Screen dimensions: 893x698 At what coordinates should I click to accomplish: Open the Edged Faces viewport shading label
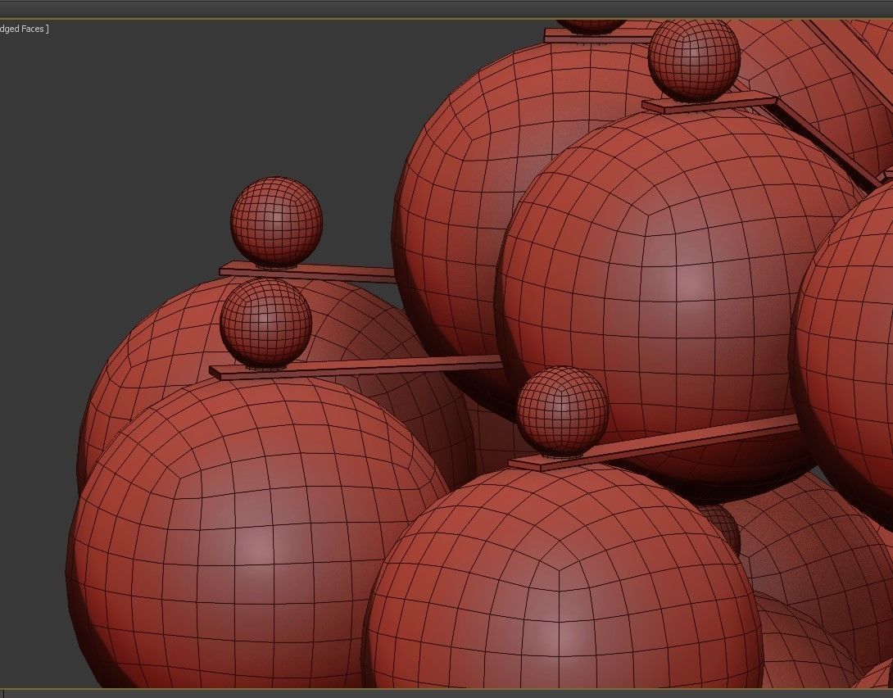point(23,29)
